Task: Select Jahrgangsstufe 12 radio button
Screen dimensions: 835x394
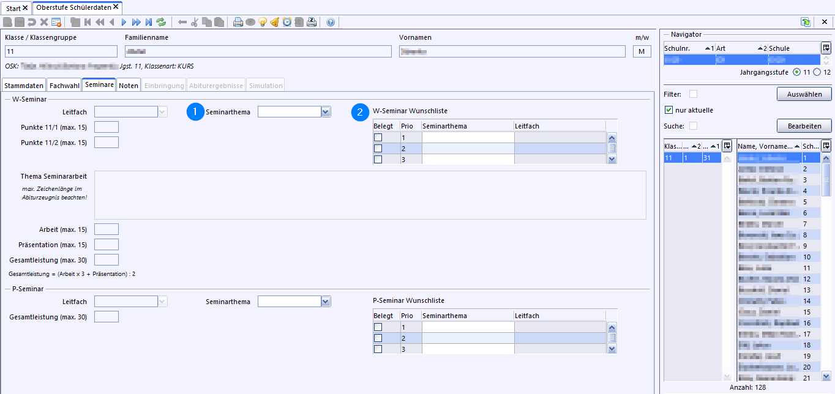Action: pyautogui.click(x=817, y=72)
